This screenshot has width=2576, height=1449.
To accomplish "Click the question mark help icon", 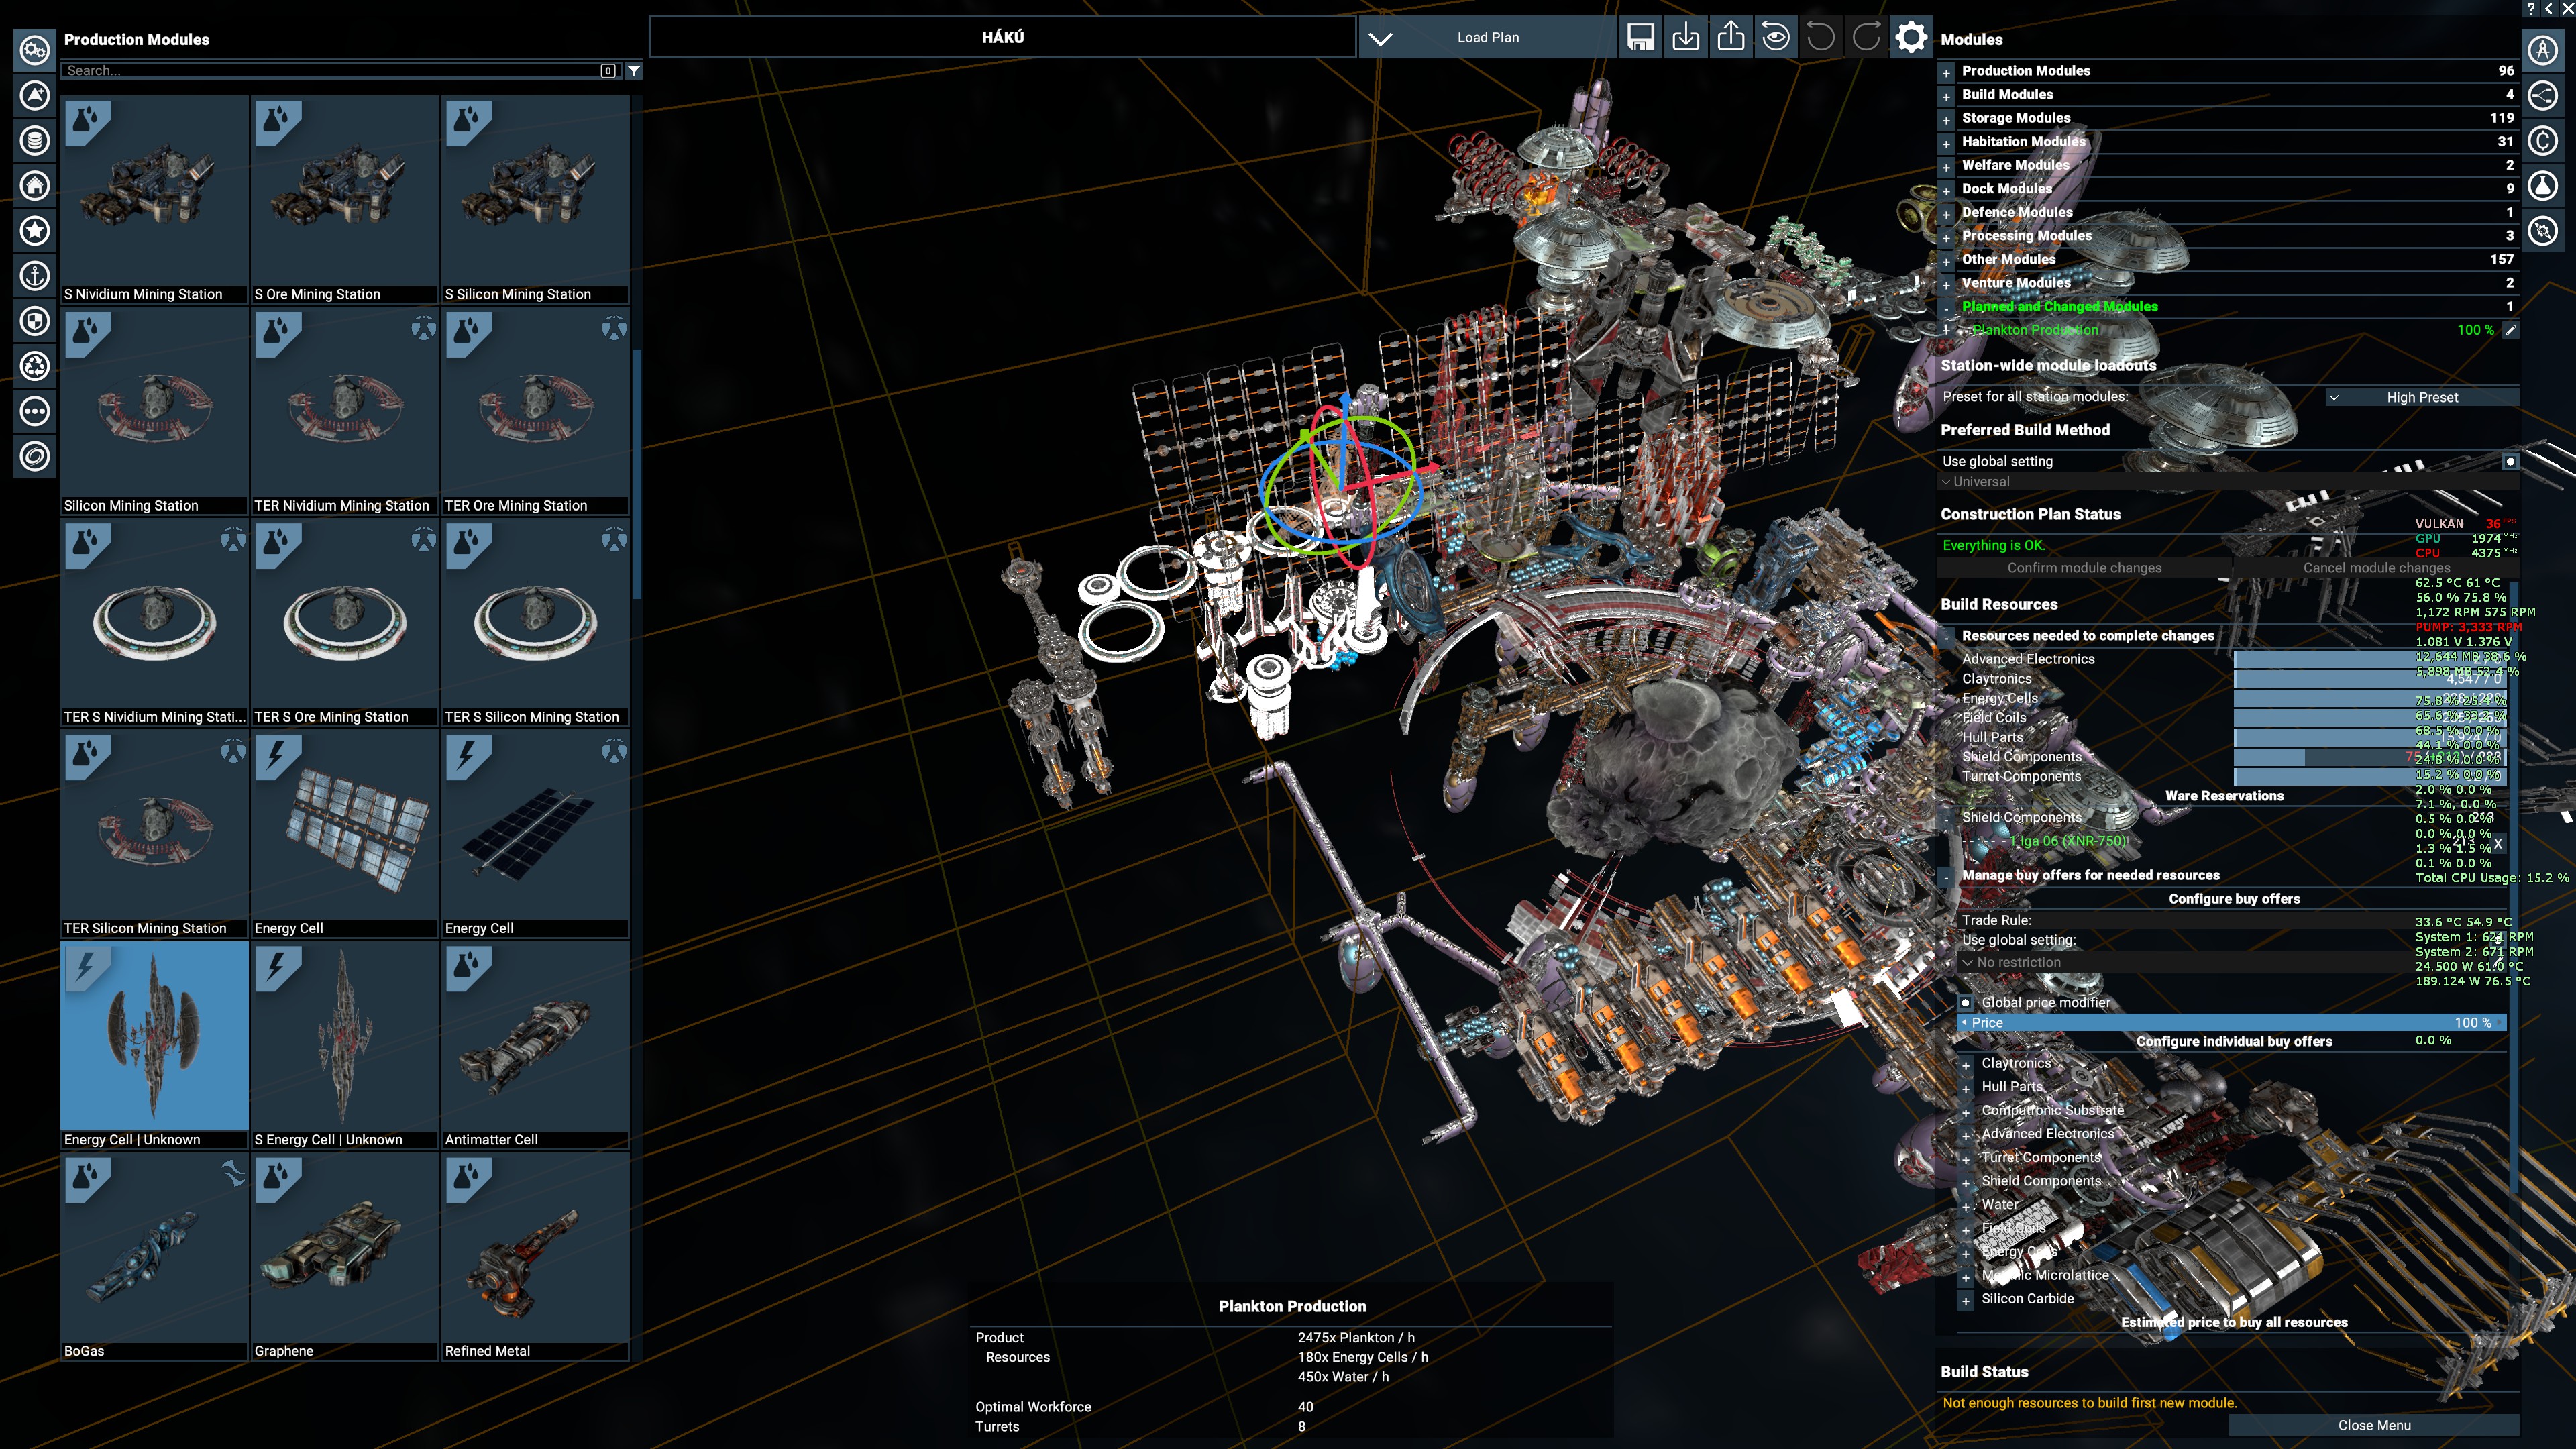I will click(2530, 8).
